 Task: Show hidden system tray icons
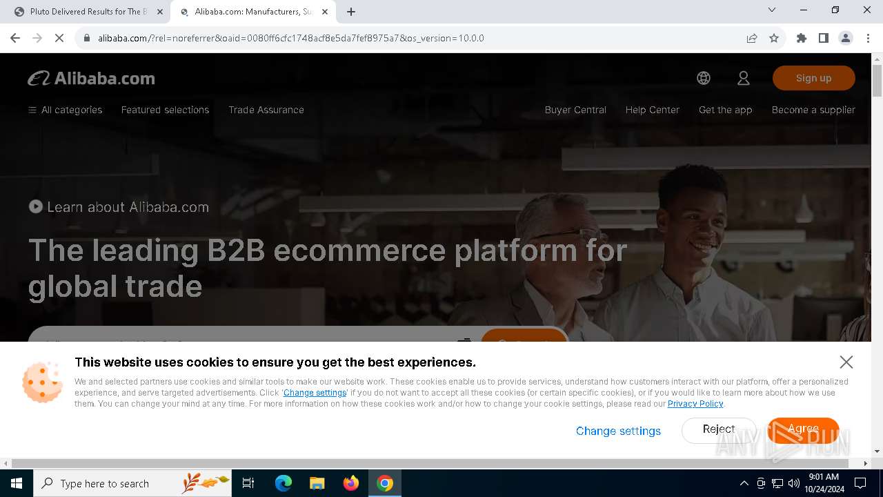coord(744,483)
